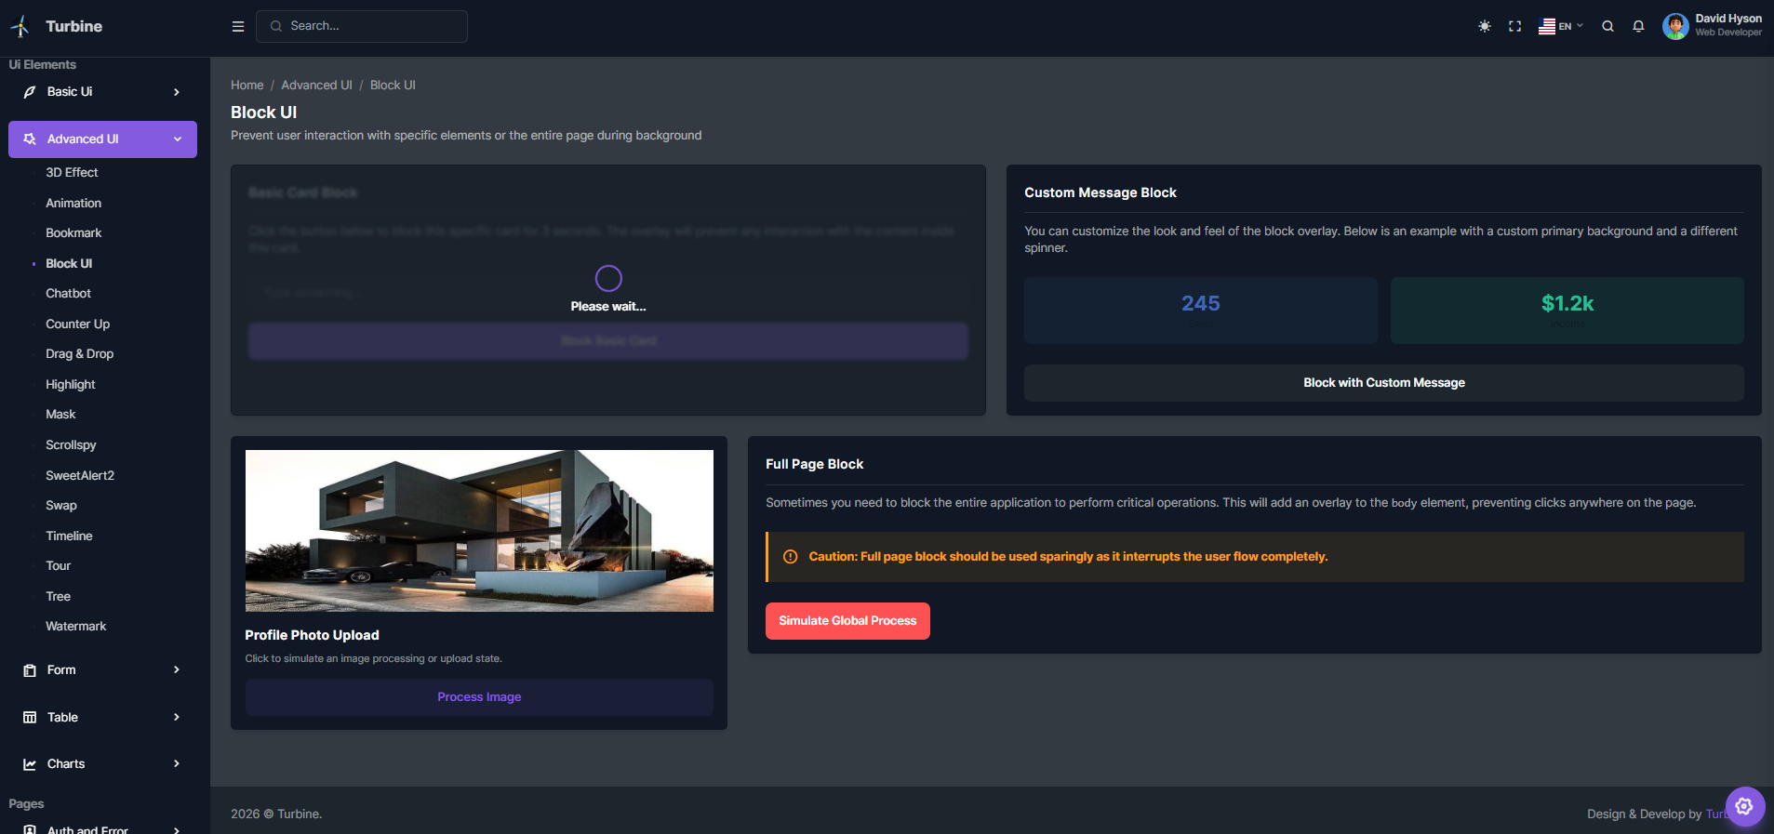Click the Process Image button

coord(479,697)
